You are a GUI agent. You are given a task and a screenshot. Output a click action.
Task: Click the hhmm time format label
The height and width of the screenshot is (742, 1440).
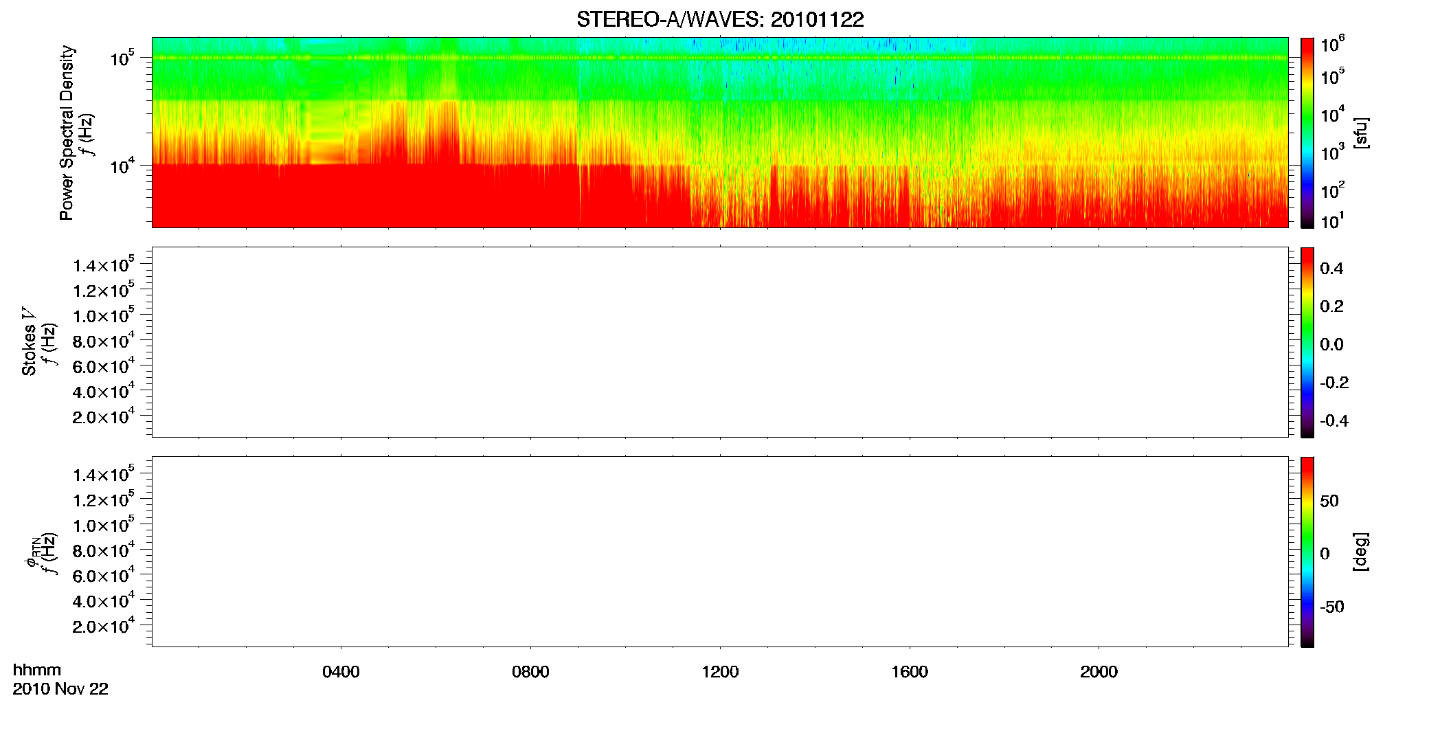pos(37,670)
